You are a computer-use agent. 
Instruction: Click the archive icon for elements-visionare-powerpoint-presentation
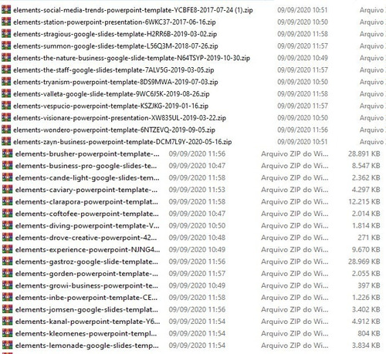coord(6,117)
